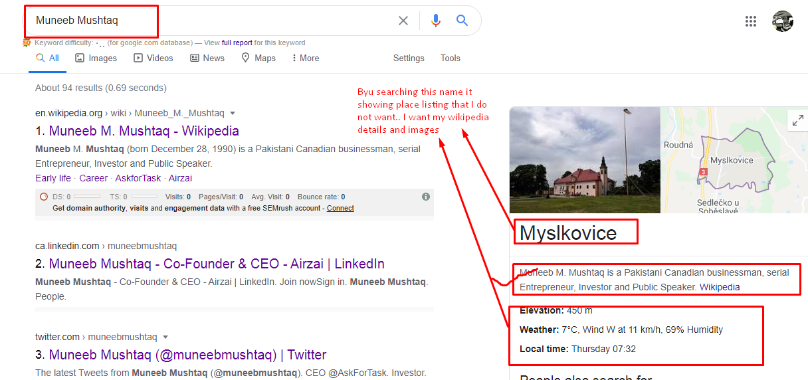Click the Weather: 7°C line
Screen dimensions: 808x380
(621, 330)
